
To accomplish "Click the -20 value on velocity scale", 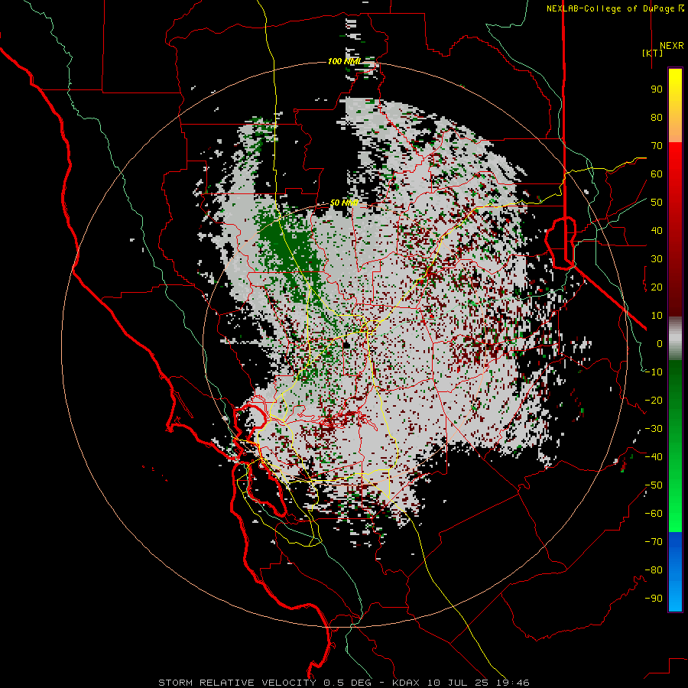I will click(x=654, y=400).
